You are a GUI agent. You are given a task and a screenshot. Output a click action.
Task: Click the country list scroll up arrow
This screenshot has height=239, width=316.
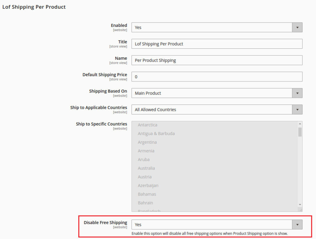pyautogui.click(x=300, y=124)
